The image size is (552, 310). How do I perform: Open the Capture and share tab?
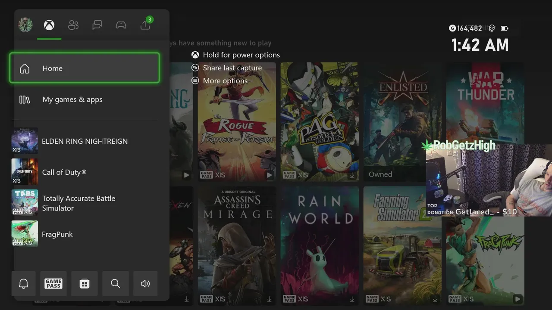pos(145,25)
